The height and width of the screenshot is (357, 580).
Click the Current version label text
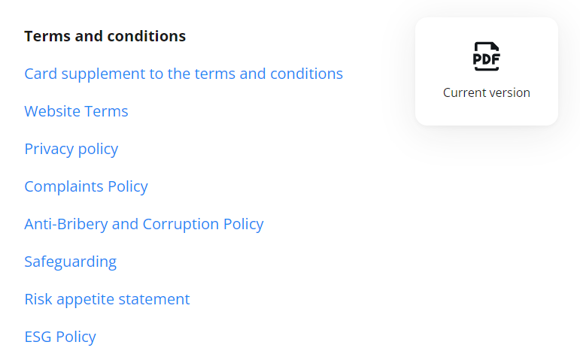pyautogui.click(x=486, y=93)
